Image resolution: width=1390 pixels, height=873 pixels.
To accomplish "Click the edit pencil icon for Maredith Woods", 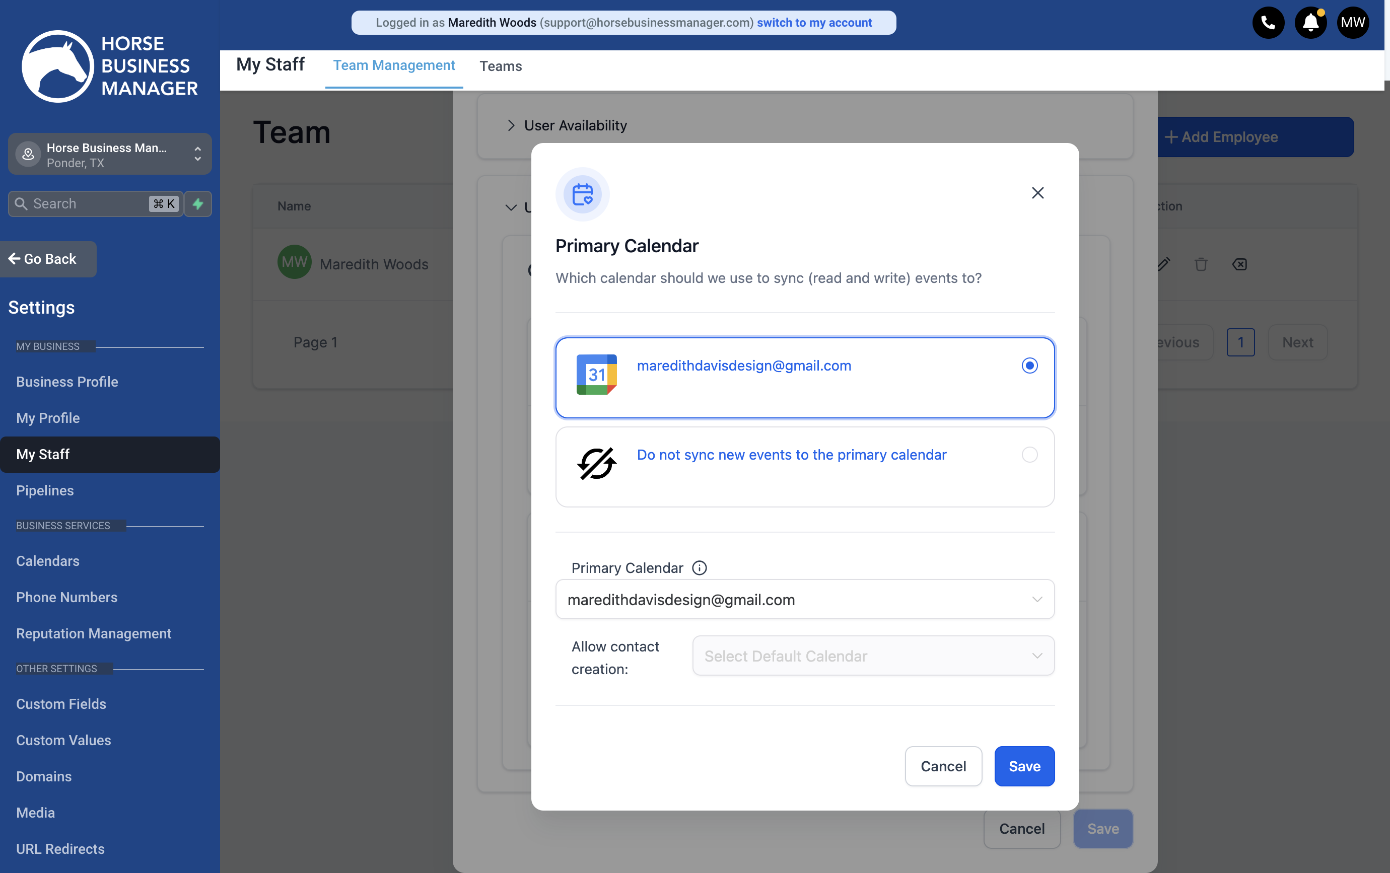I will 1163,264.
